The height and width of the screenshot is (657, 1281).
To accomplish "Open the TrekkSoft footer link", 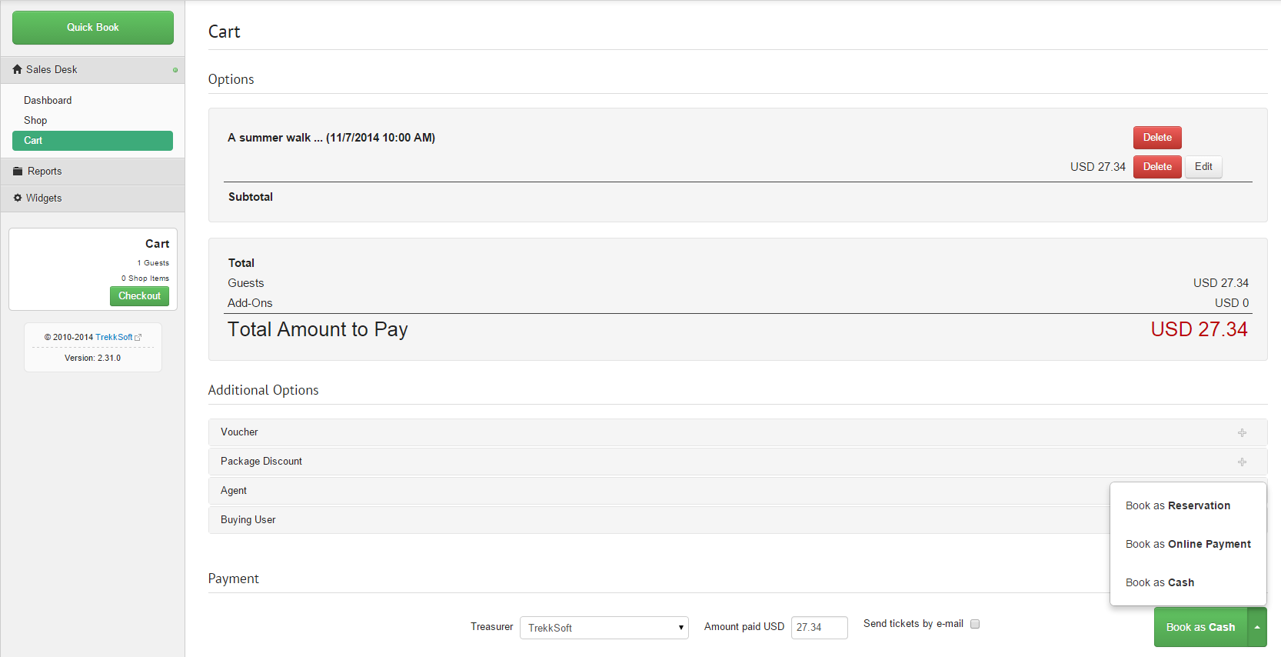I will coord(114,337).
